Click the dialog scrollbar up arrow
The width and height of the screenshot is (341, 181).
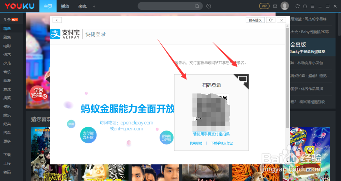tap(287, 26)
